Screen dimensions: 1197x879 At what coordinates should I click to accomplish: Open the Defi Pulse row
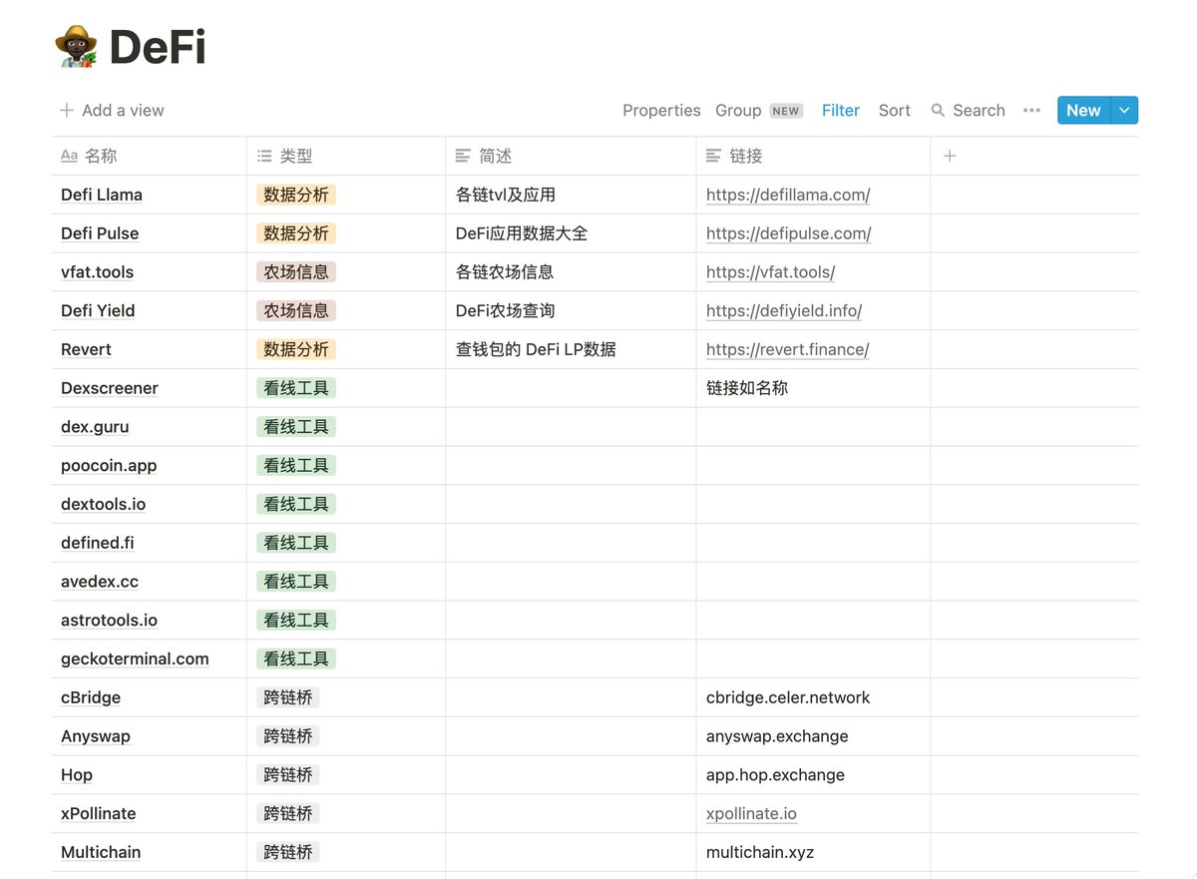[x=100, y=233]
